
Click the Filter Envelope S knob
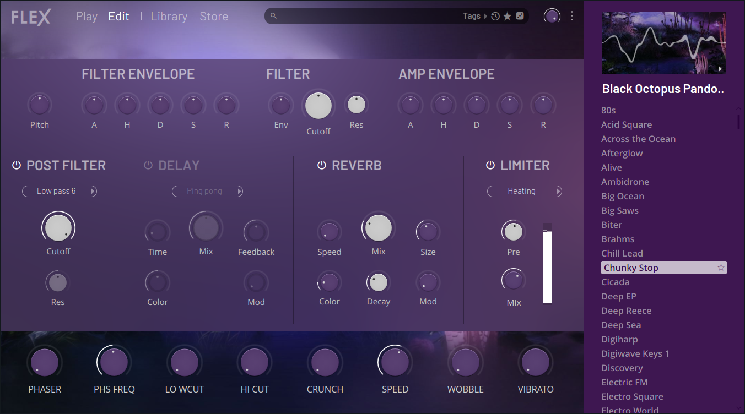point(193,105)
